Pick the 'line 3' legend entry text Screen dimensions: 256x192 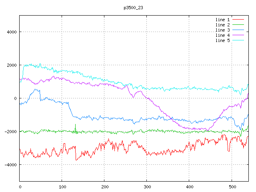tap(222, 30)
